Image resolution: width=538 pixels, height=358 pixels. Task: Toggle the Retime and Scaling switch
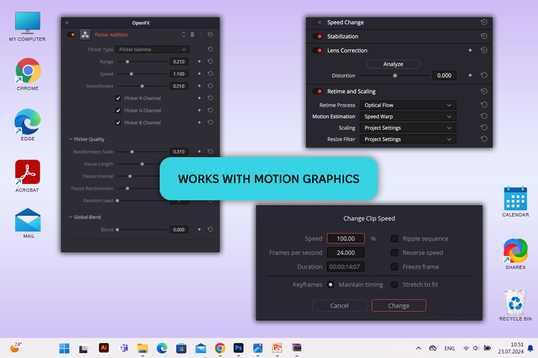(x=317, y=92)
